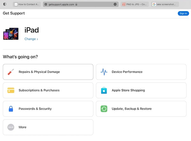Switch to the take screenshot Google tab

[165, 4]
